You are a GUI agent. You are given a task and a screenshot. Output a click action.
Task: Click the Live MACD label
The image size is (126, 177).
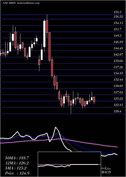coord(106,170)
